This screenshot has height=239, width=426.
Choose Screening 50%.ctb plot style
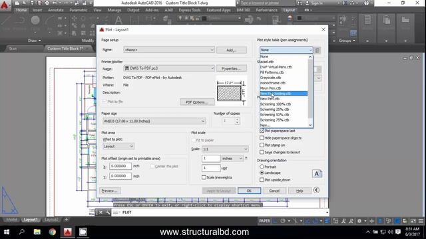[x=274, y=115]
